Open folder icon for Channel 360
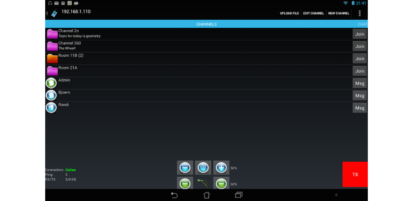 52,47
